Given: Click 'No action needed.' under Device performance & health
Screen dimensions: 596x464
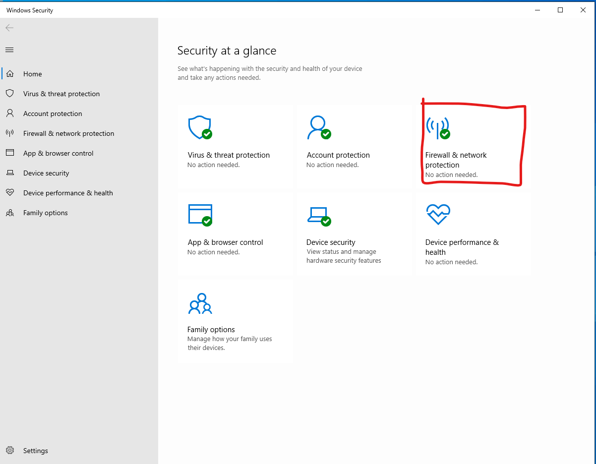Looking at the screenshot, I should tap(452, 262).
